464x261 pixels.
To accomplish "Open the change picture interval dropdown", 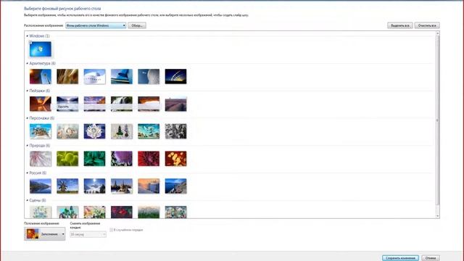I will (x=88, y=234).
